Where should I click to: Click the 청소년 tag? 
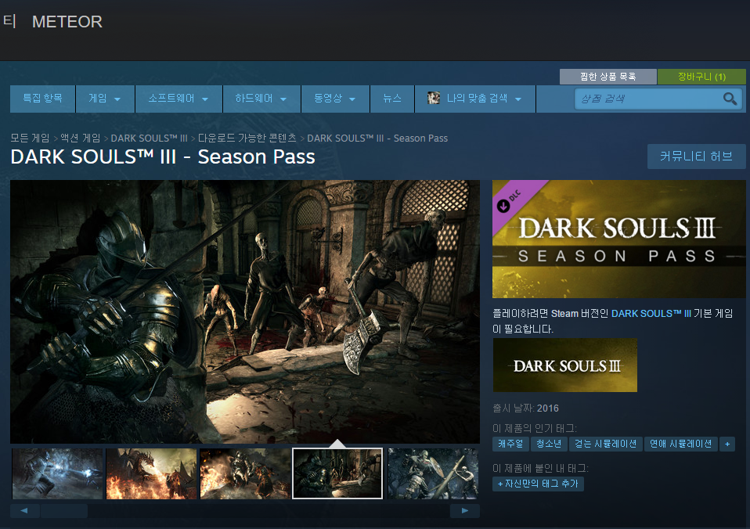point(549,444)
